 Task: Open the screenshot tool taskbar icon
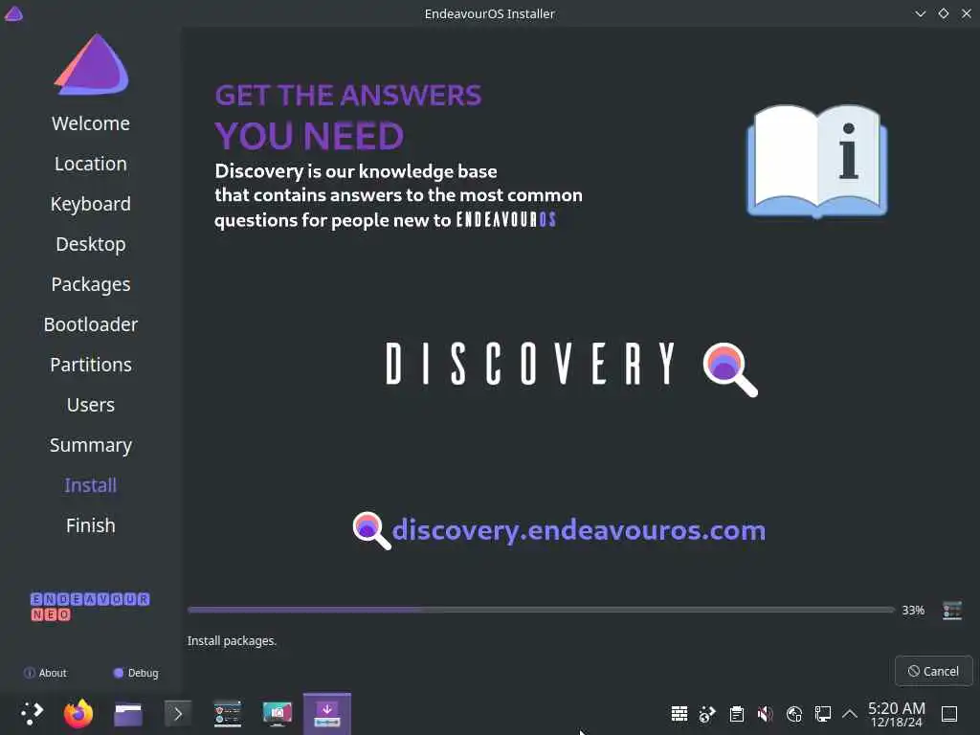(x=278, y=714)
